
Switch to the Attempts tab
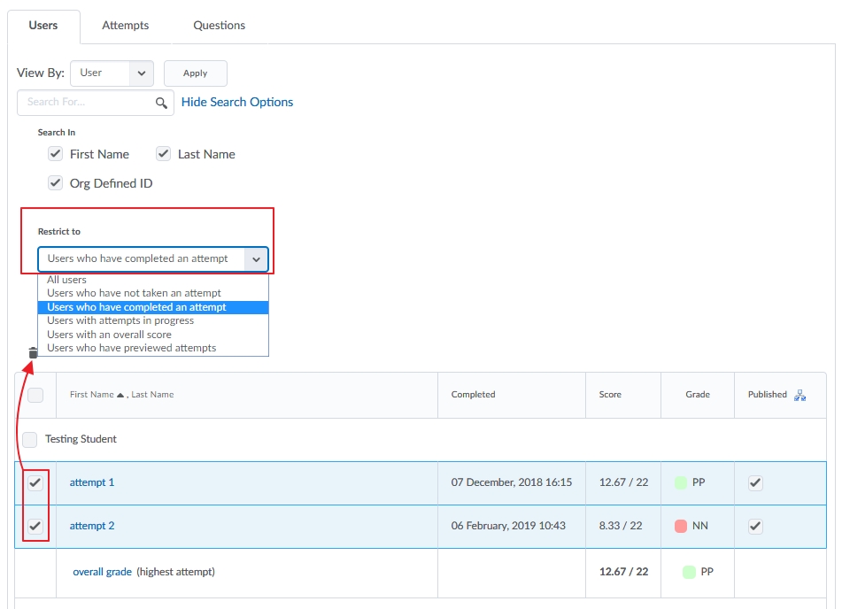click(x=125, y=26)
